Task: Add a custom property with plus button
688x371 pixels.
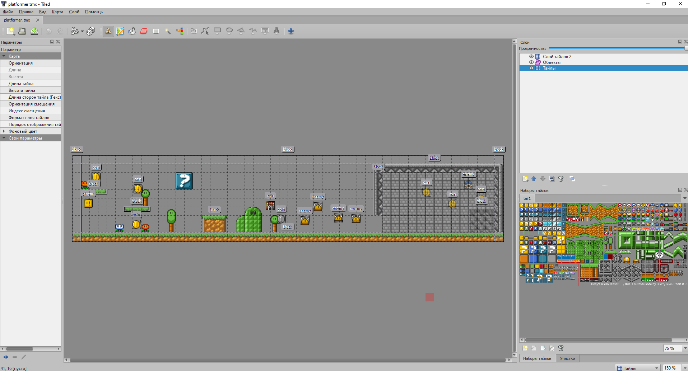Action: tap(6, 357)
